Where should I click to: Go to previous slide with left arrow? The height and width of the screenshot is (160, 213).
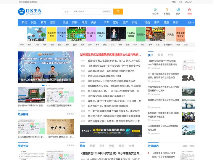pos(21,69)
